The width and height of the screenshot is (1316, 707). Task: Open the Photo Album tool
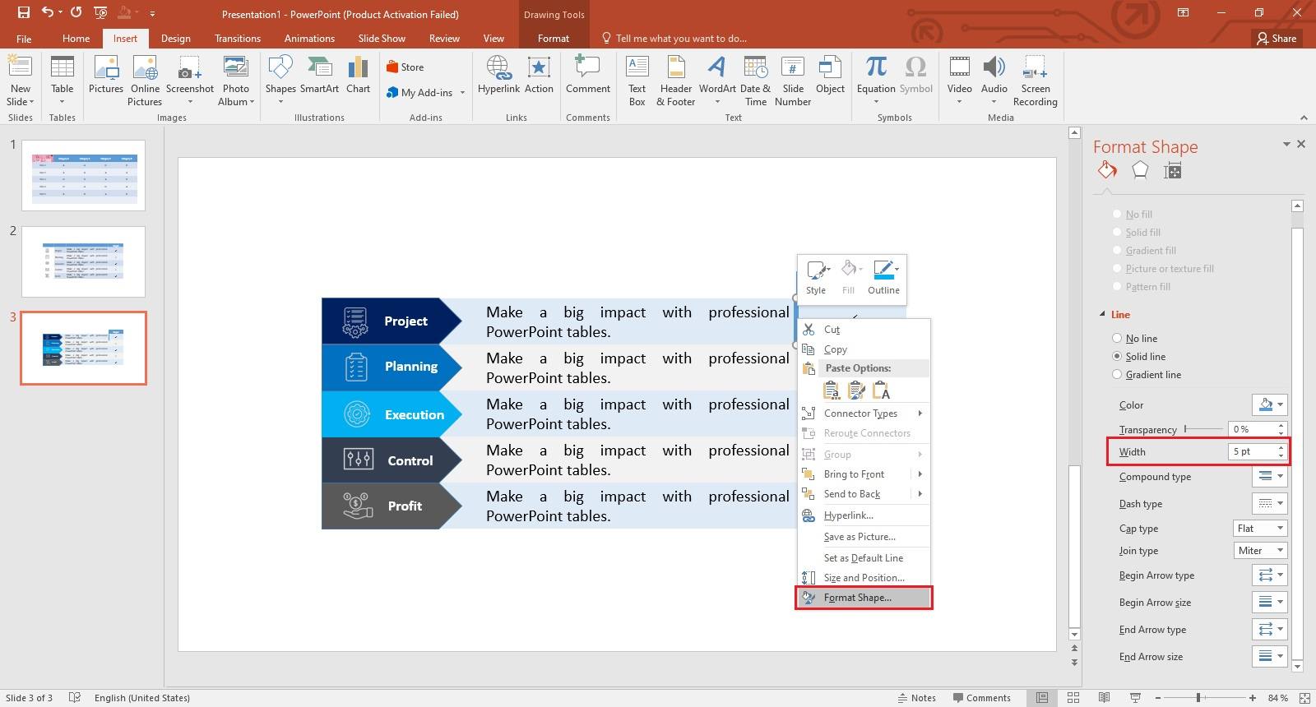tap(236, 81)
